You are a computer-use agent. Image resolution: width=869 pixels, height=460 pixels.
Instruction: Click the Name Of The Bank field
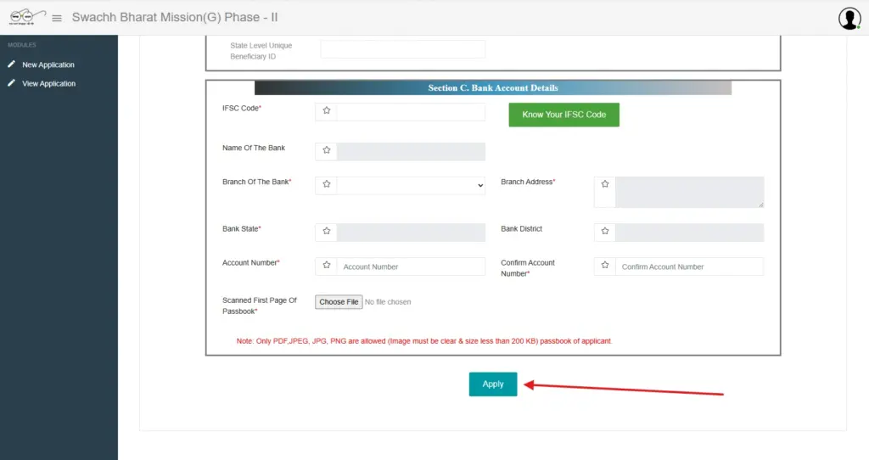coord(411,151)
